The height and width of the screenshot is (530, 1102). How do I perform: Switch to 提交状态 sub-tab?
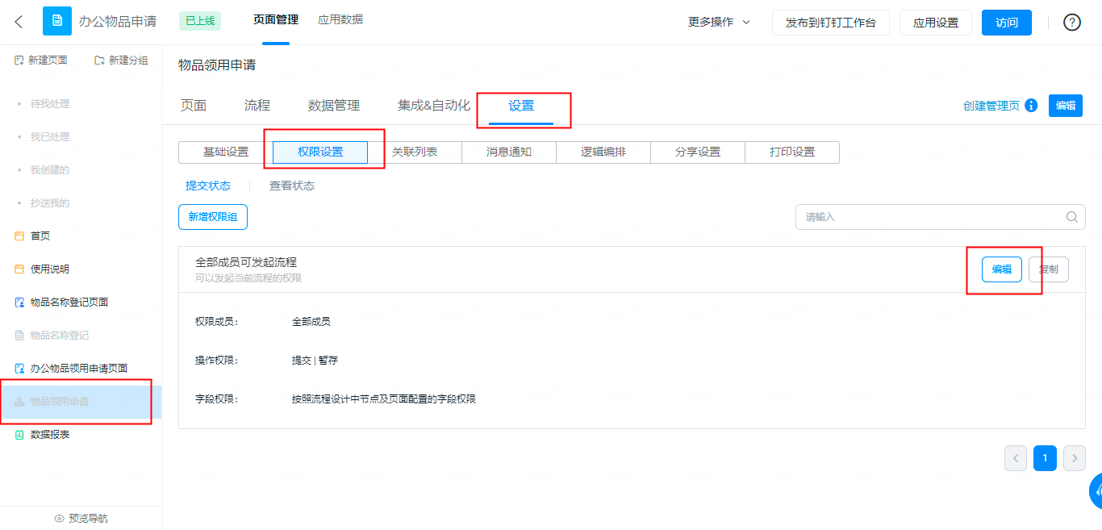[x=208, y=186]
